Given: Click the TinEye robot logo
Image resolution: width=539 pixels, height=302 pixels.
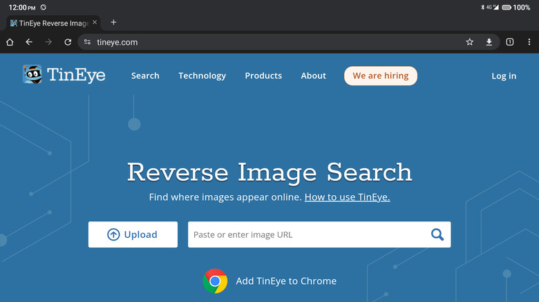Looking at the screenshot, I should [x=32, y=74].
